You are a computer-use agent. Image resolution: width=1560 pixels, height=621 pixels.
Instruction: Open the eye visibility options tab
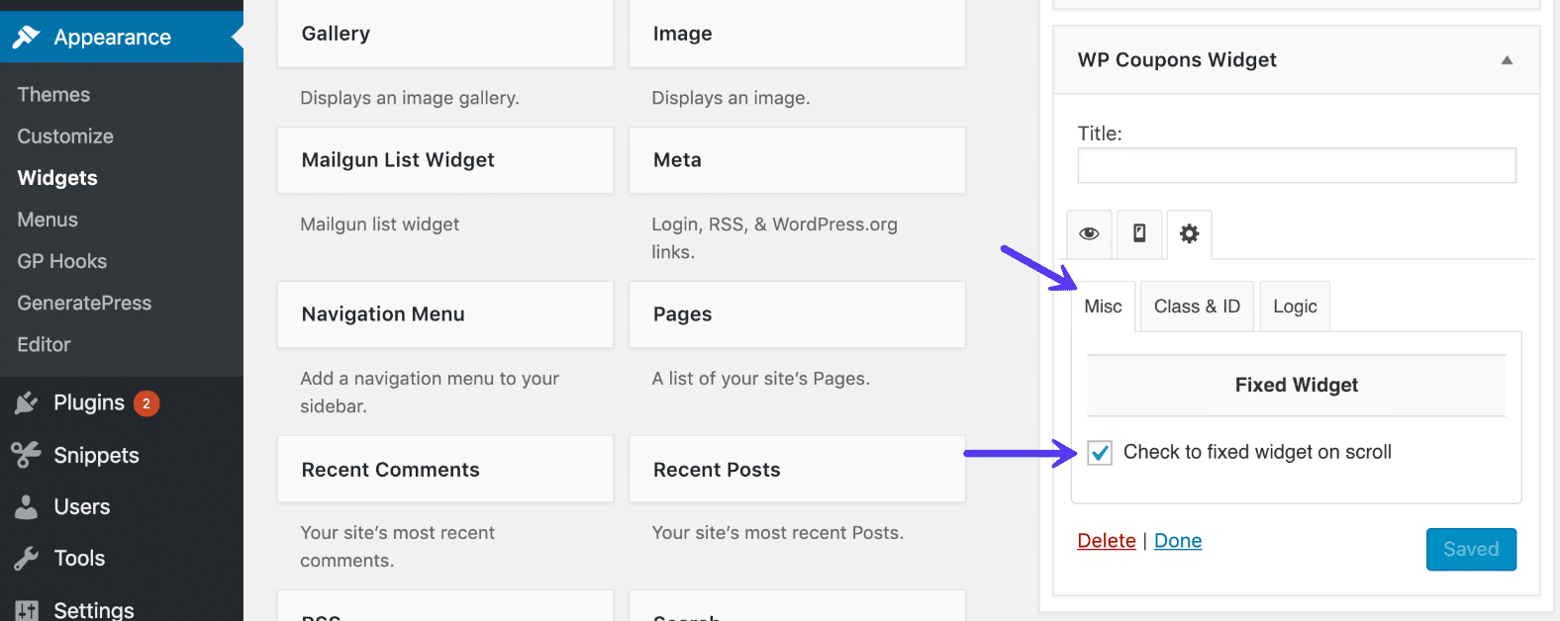[x=1089, y=234]
